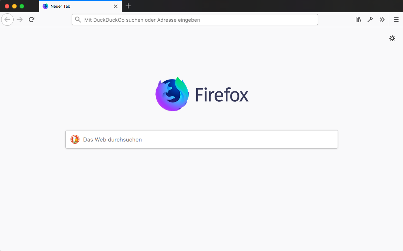Minimize the window with yellow button
This screenshot has height=251, width=403.
(15, 6)
